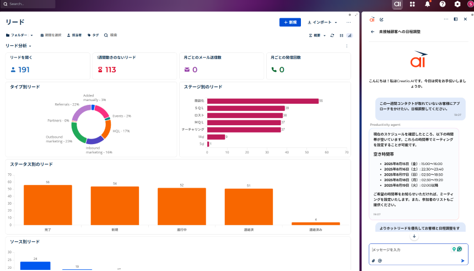Open the notifications bell

428,4
